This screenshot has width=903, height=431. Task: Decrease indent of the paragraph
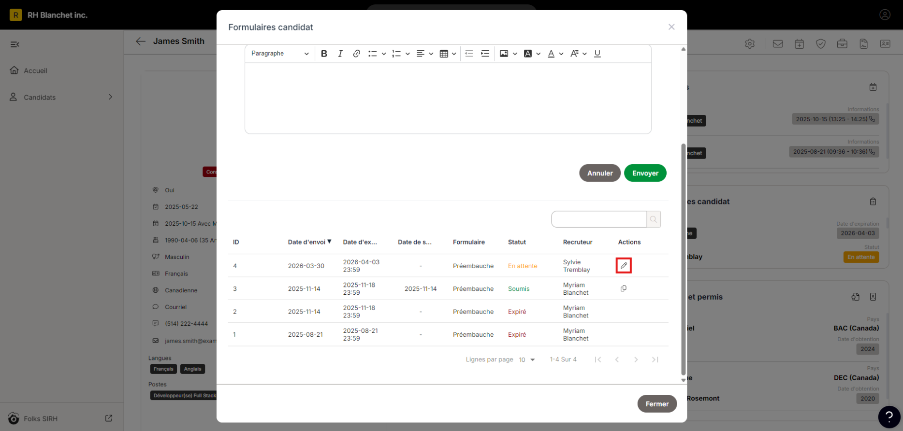coord(469,54)
